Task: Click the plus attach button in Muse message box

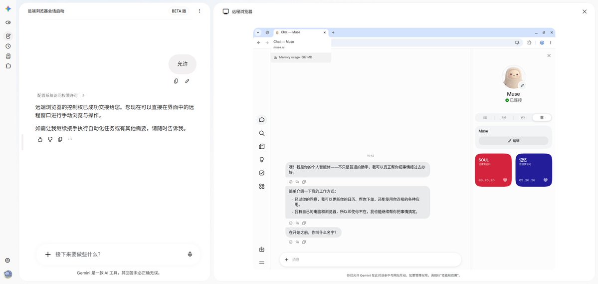Action: tap(286, 260)
